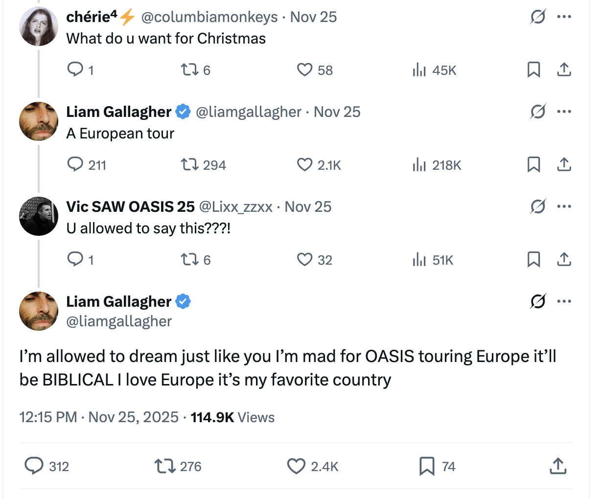Repost the 'What do u want for Christmas' tweet

[x=188, y=70]
